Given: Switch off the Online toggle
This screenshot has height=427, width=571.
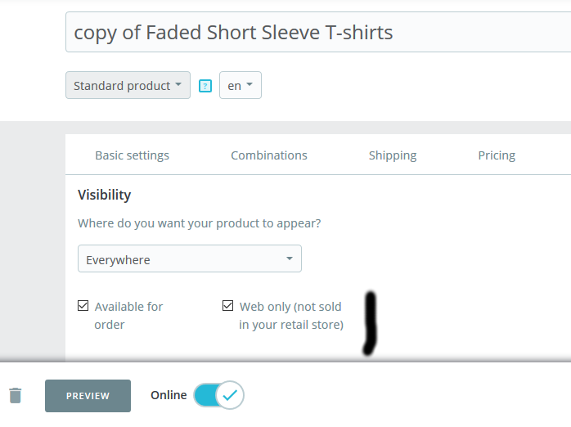Looking at the screenshot, I should pyautogui.click(x=217, y=396).
